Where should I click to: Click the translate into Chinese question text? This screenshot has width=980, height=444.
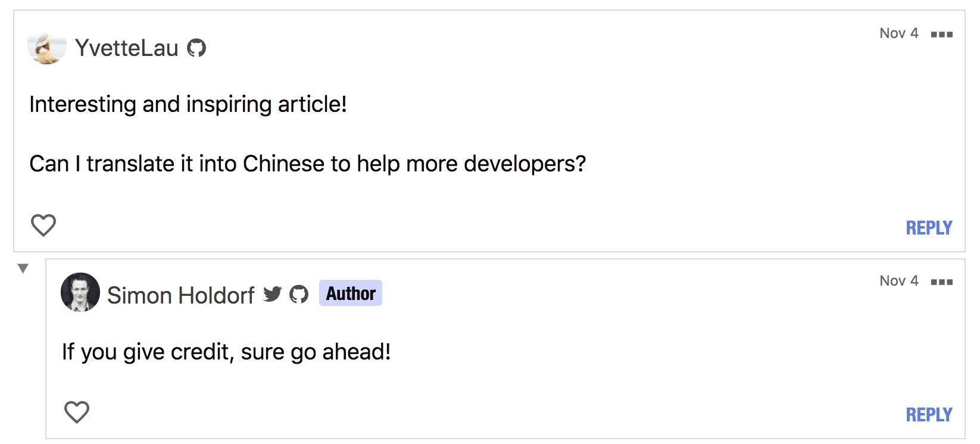[x=308, y=164]
